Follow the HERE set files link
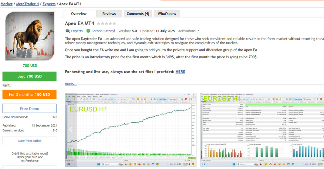This screenshot has width=324, height=169. click(x=180, y=72)
